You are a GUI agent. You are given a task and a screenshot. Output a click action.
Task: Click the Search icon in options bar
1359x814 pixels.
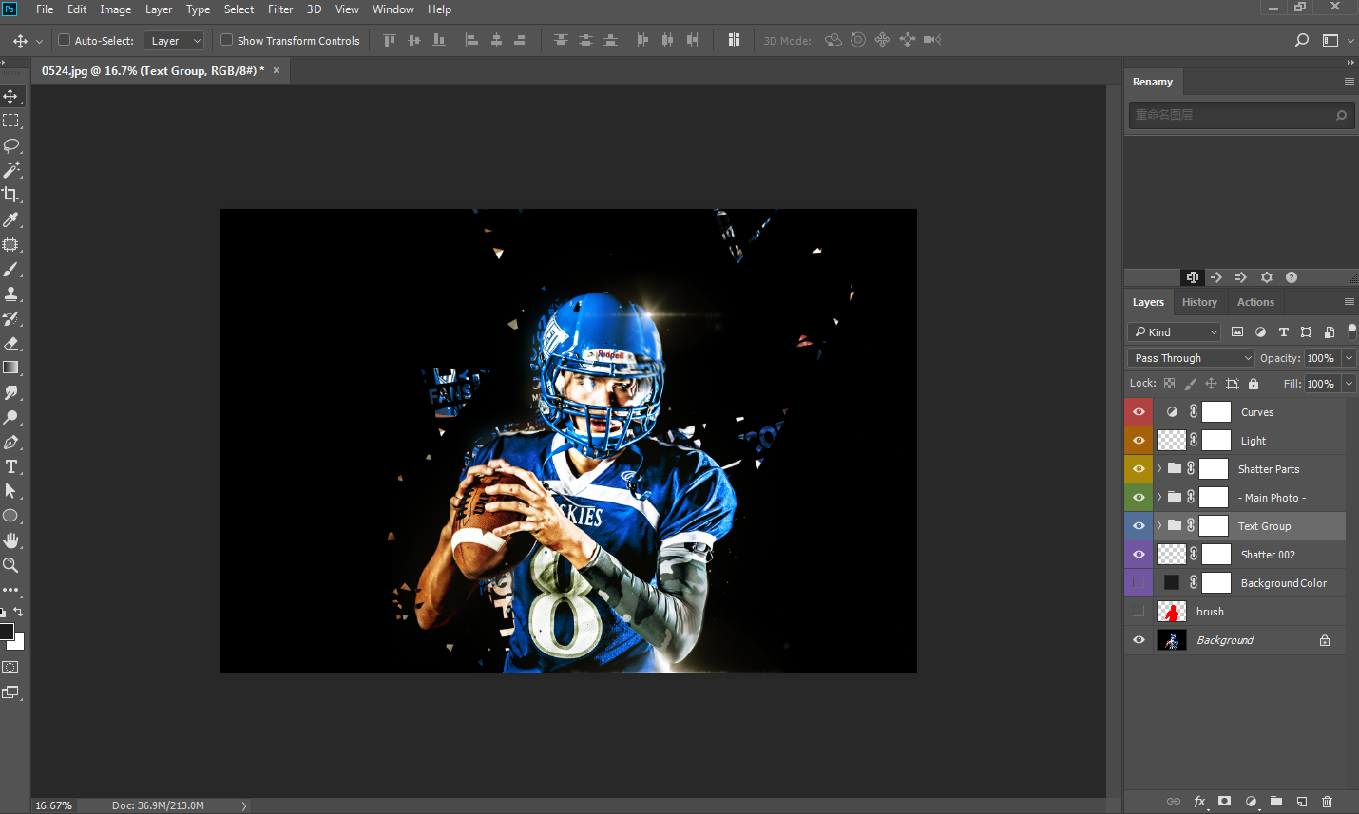(1302, 40)
